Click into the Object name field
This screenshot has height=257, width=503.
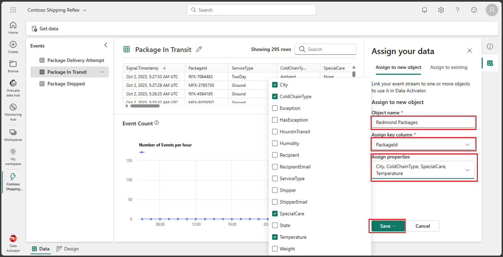point(423,122)
